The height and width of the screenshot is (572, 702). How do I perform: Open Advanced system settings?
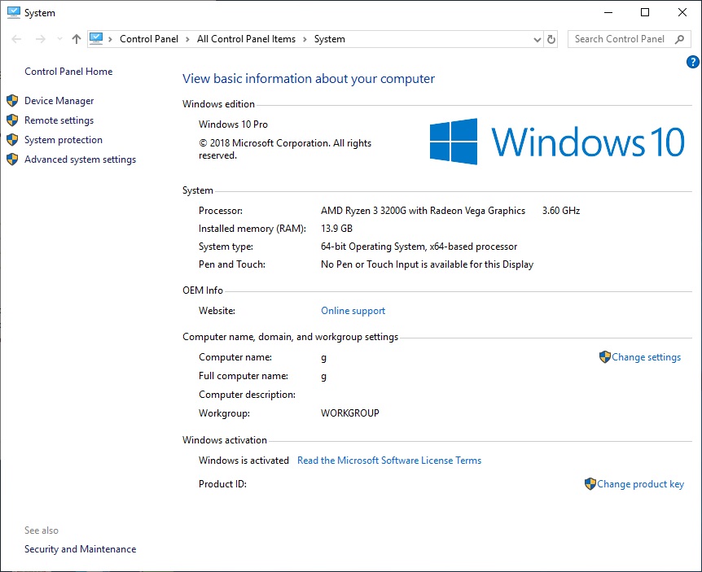pyautogui.click(x=80, y=159)
